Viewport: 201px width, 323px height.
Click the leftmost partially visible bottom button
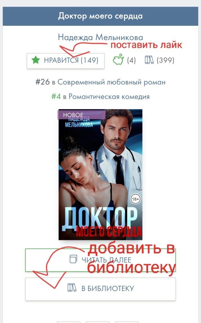pyautogui.click(x=69, y=322)
